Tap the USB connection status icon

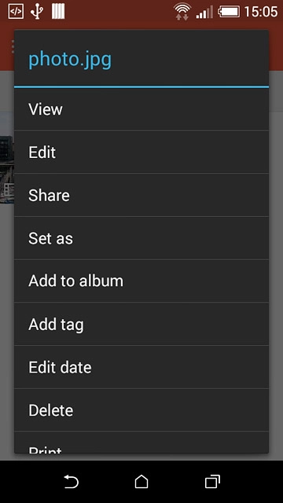(x=37, y=12)
